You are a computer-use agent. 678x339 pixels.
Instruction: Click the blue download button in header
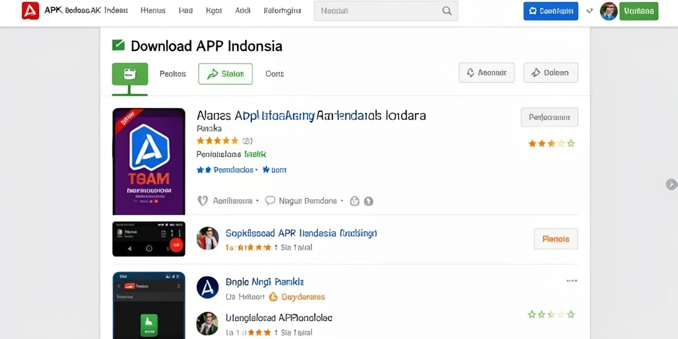point(550,11)
